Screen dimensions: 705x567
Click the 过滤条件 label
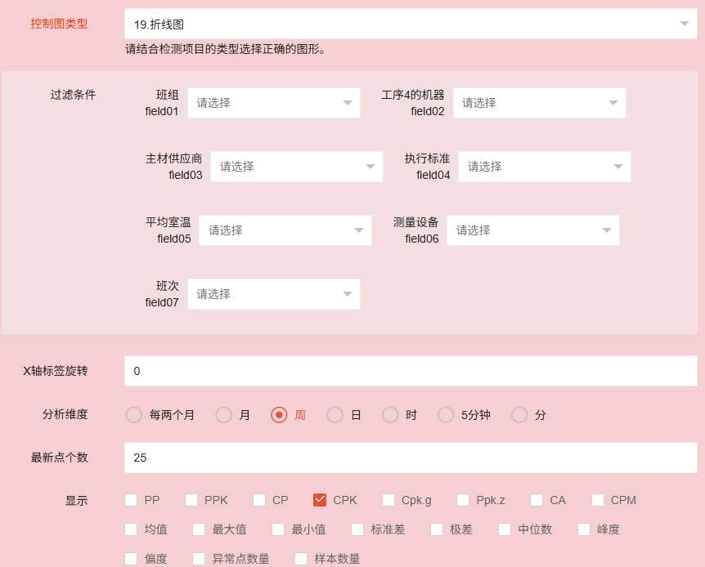pos(73,95)
